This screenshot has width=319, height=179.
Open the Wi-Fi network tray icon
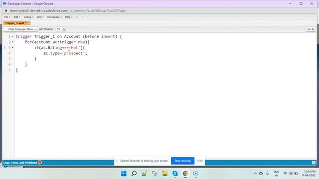pos(285,174)
